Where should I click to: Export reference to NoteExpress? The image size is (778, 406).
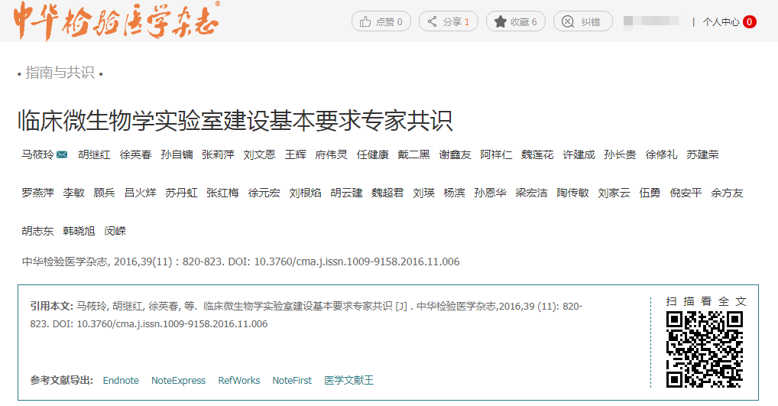click(178, 380)
